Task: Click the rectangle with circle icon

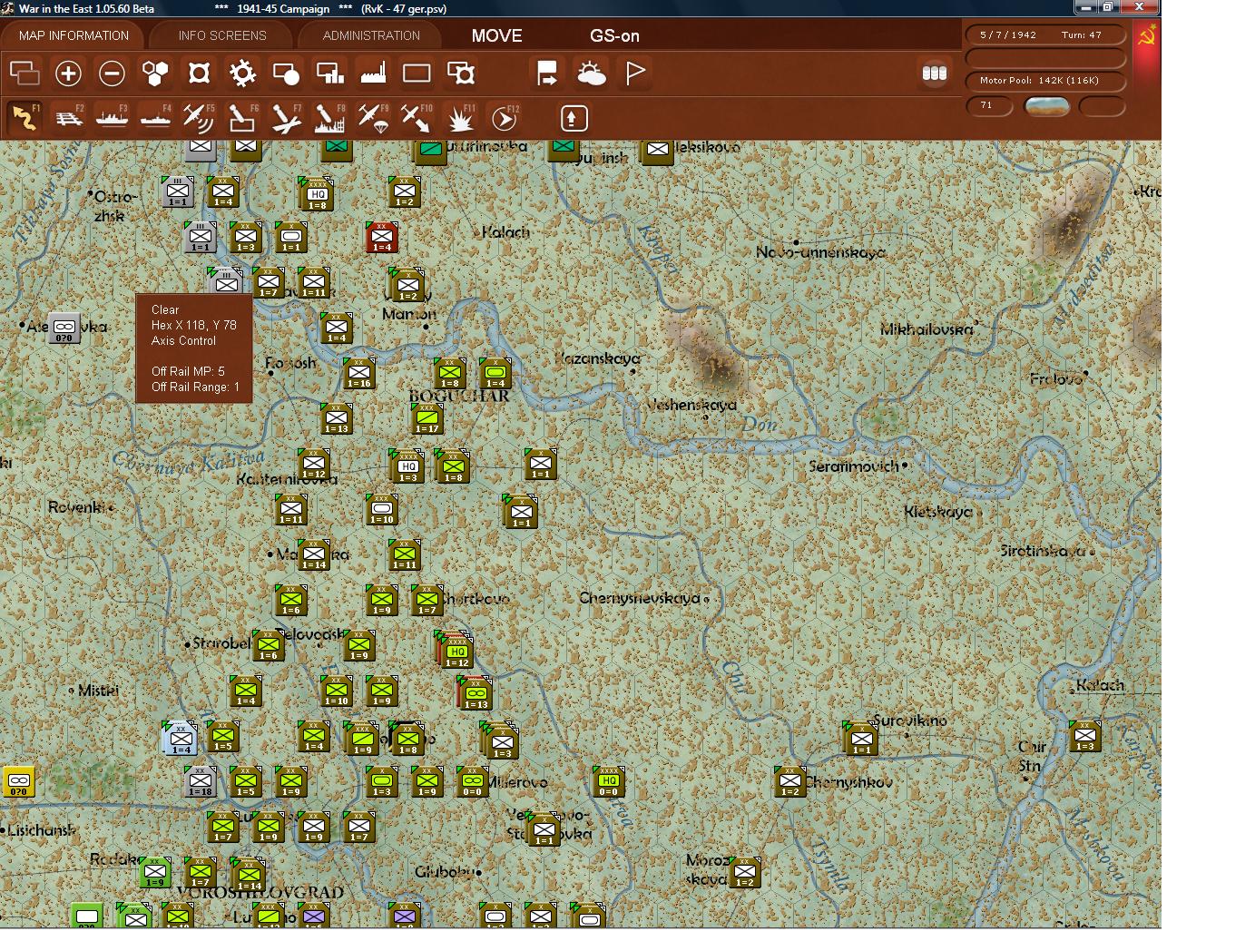Action: click(x=286, y=73)
